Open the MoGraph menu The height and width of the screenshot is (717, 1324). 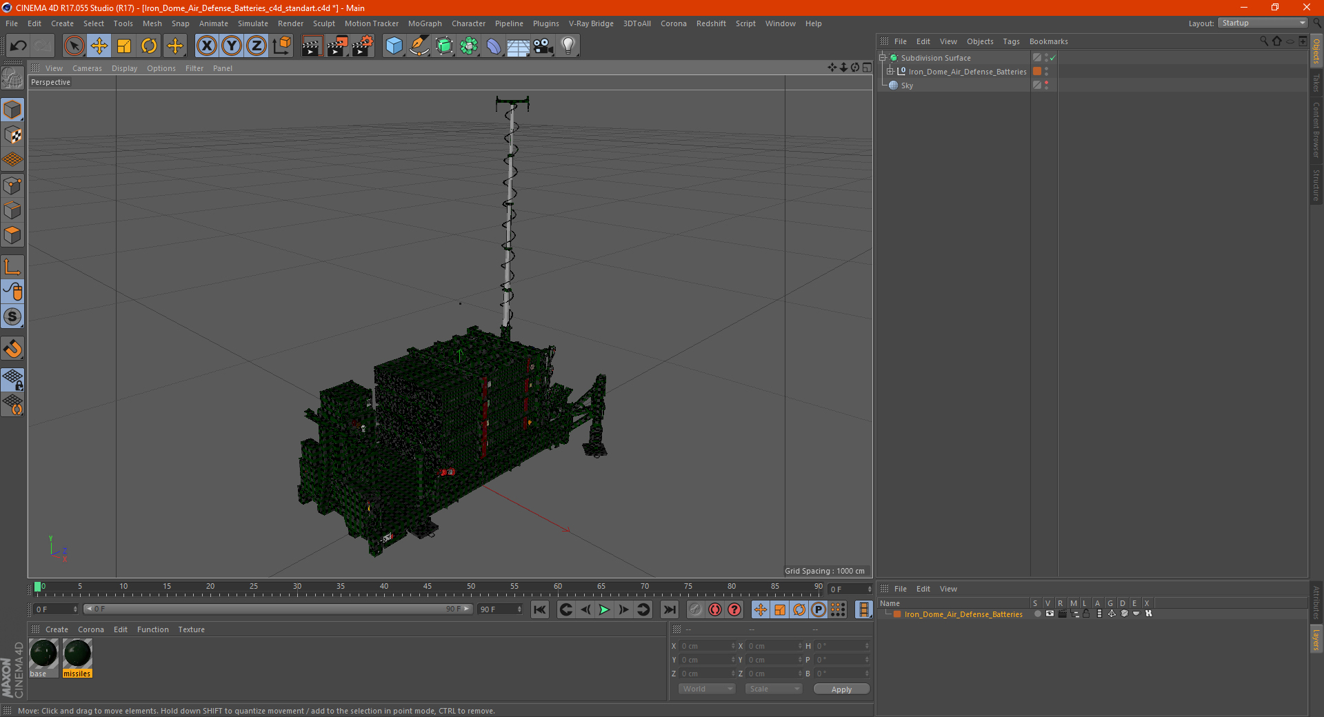point(425,23)
